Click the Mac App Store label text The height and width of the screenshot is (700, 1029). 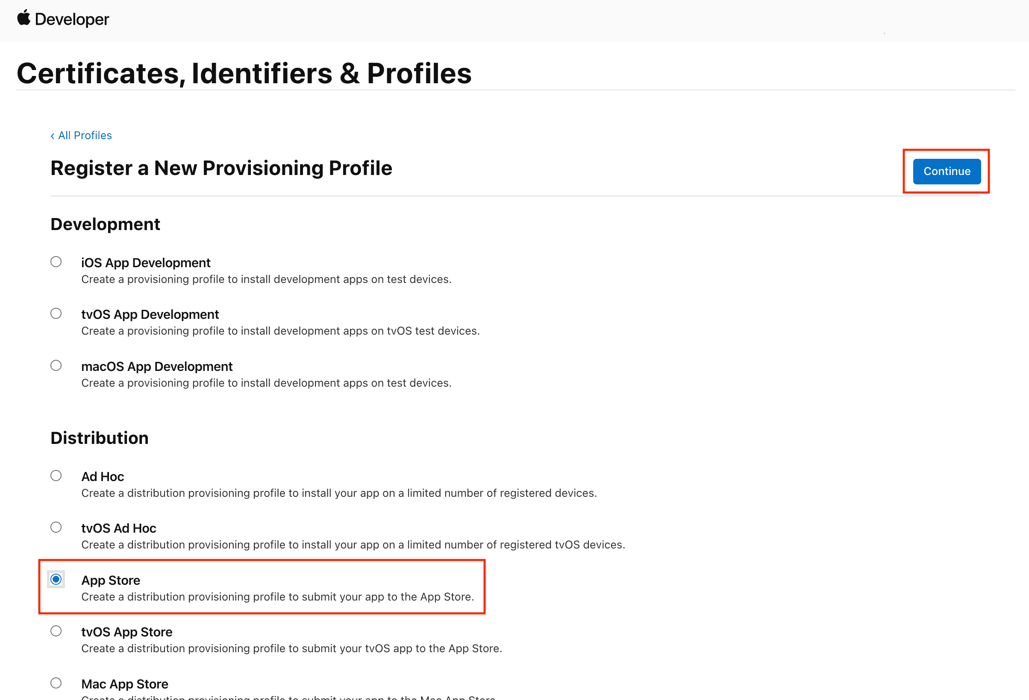tap(124, 684)
